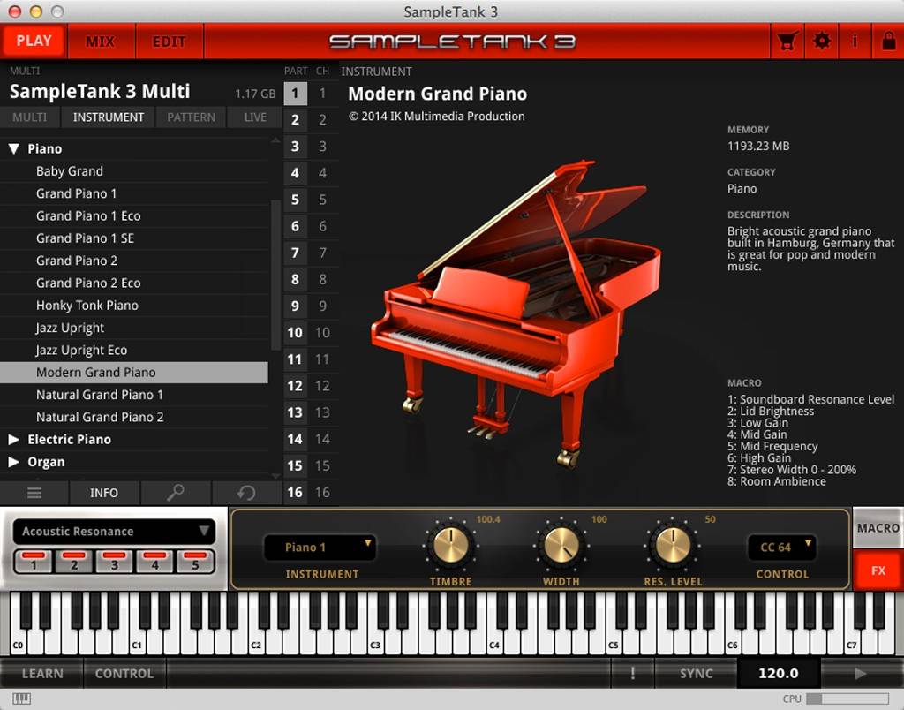The height and width of the screenshot is (710, 904).
Task: Open the FX panel
Action: [x=877, y=570]
